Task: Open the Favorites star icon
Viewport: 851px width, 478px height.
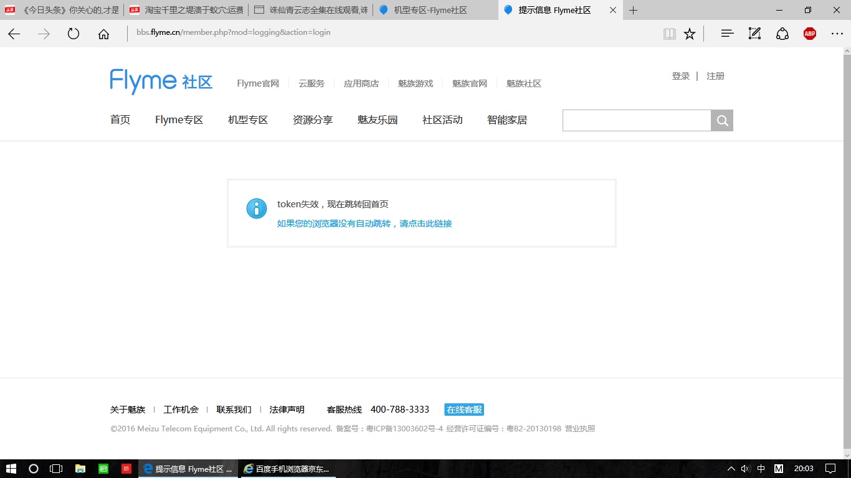Action: (690, 34)
